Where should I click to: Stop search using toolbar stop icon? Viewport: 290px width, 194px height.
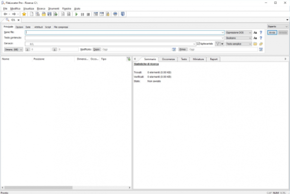[x=88, y=14]
